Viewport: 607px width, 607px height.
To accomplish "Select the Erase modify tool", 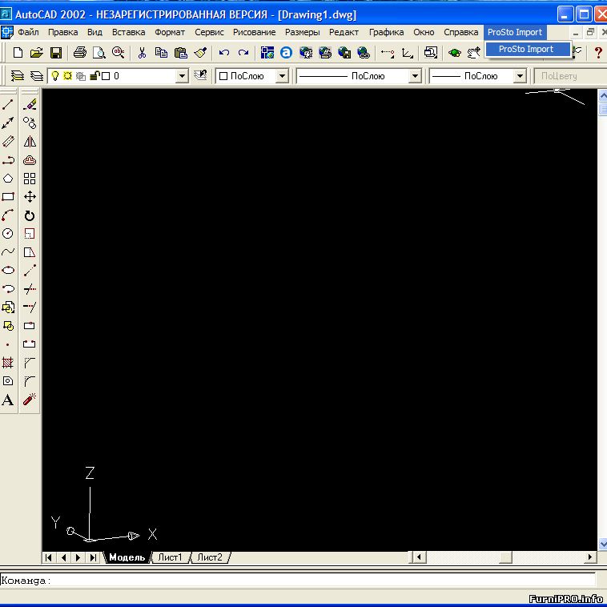I will coord(30,105).
